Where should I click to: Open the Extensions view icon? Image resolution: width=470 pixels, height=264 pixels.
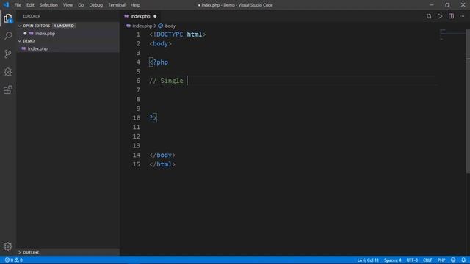click(x=8, y=89)
